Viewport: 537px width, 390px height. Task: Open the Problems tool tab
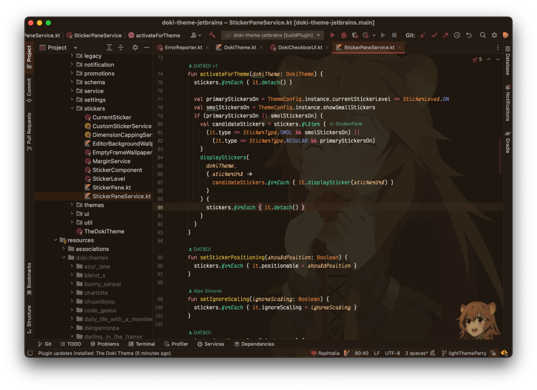click(105, 344)
